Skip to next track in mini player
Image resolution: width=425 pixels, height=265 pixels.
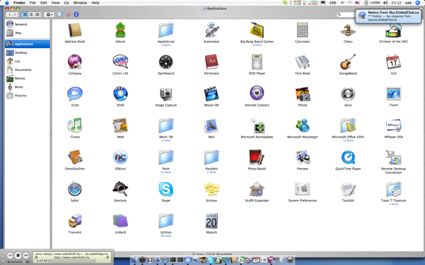(25, 255)
